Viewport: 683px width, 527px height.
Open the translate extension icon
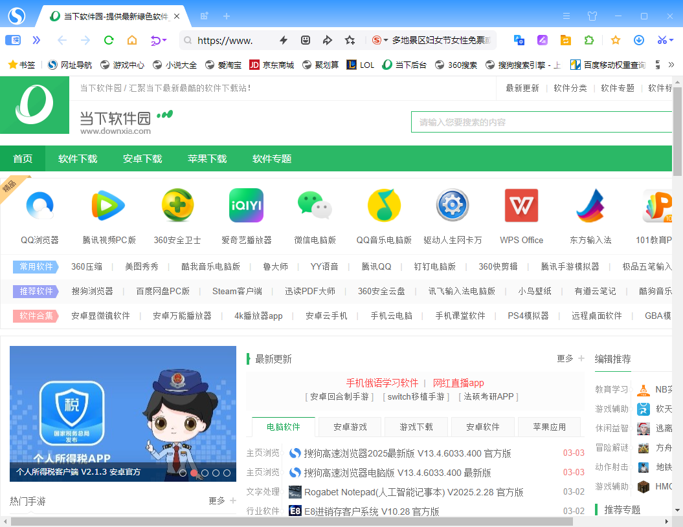pos(519,41)
